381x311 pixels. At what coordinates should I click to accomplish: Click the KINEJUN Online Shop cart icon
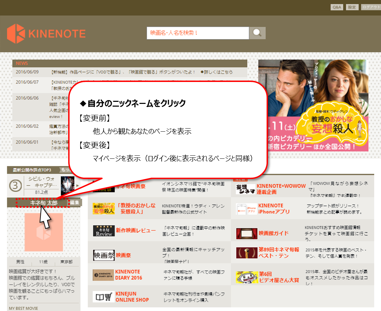click(103, 297)
